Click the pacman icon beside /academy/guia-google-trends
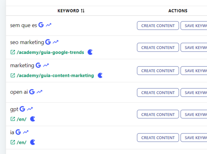207x154 pixels. tap(90, 52)
